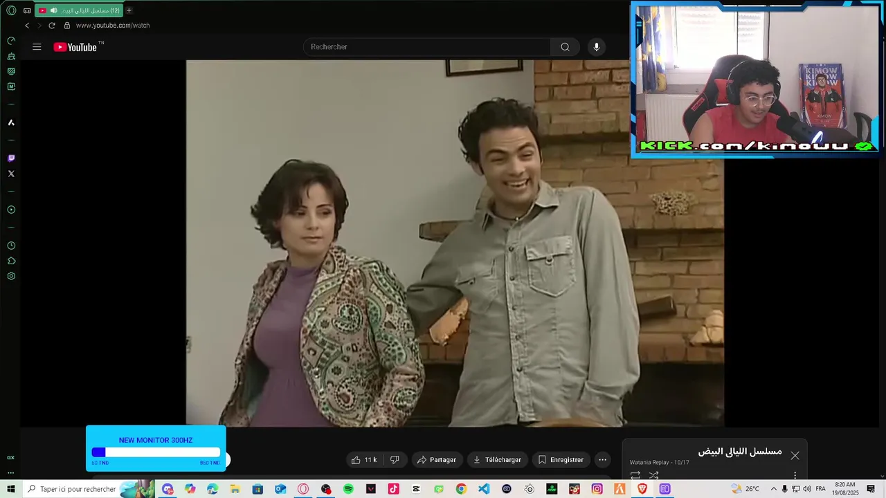Open Visual Studio Code from taskbar
The image size is (886, 498).
click(484, 489)
